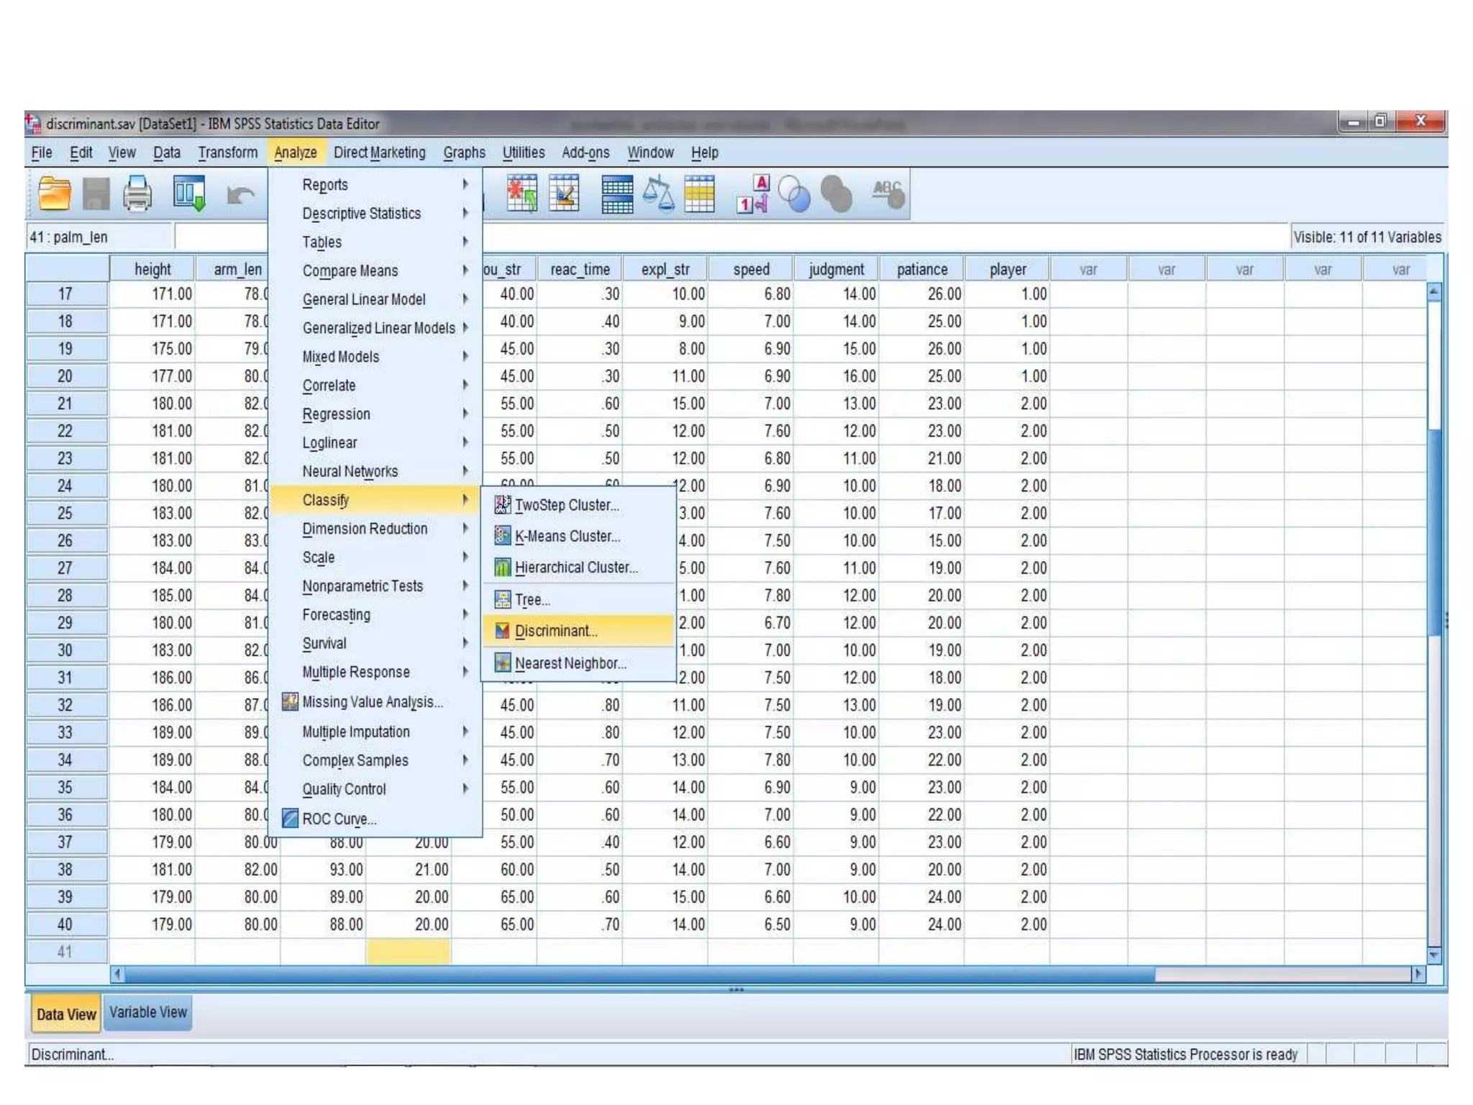Screen dimensions: 1473x1105
Task: Open Hierarchical Cluster dialog
Action: point(575,568)
